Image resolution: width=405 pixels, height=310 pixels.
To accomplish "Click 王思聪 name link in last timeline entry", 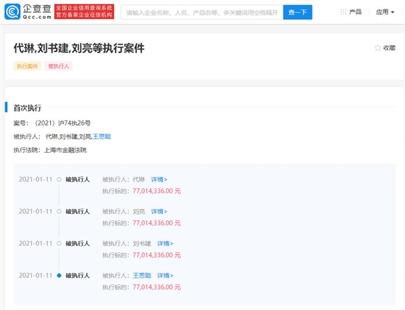I will tap(140, 276).
